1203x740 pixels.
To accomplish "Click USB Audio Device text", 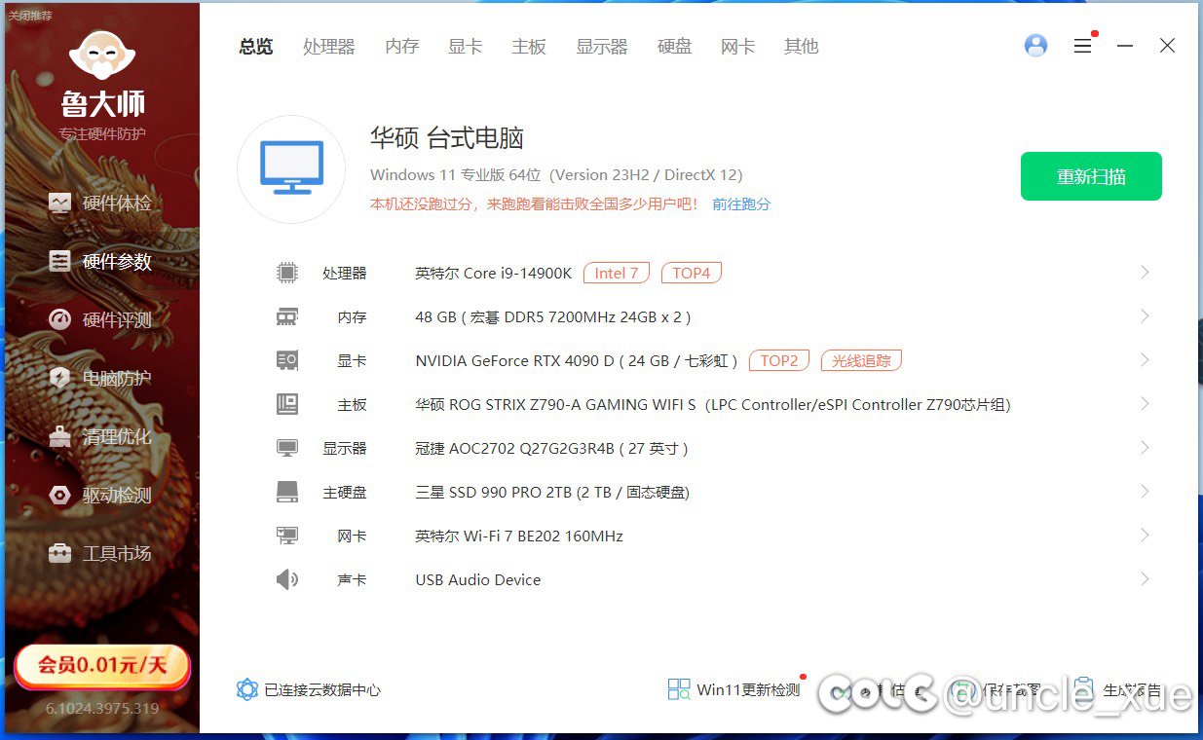I will coord(478,579).
